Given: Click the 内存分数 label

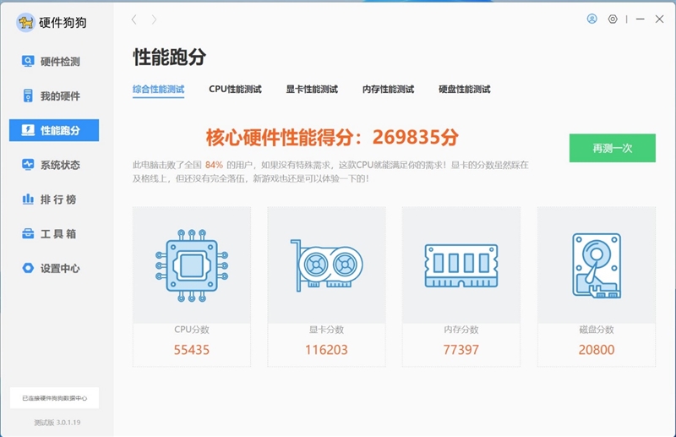Looking at the screenshot, I should [x=461, y=330].
